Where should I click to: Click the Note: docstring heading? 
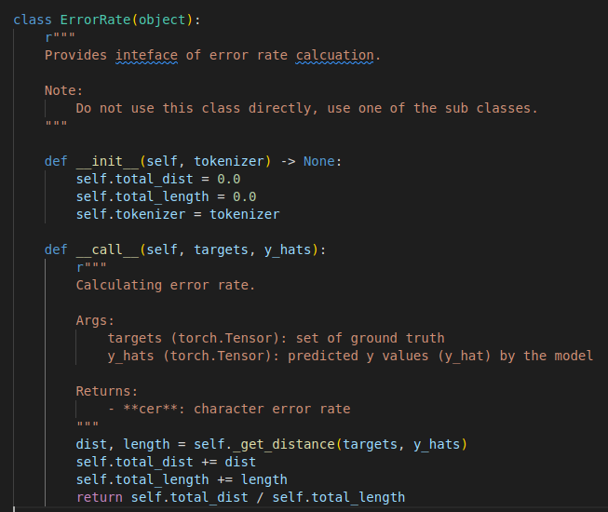(63, 90)
